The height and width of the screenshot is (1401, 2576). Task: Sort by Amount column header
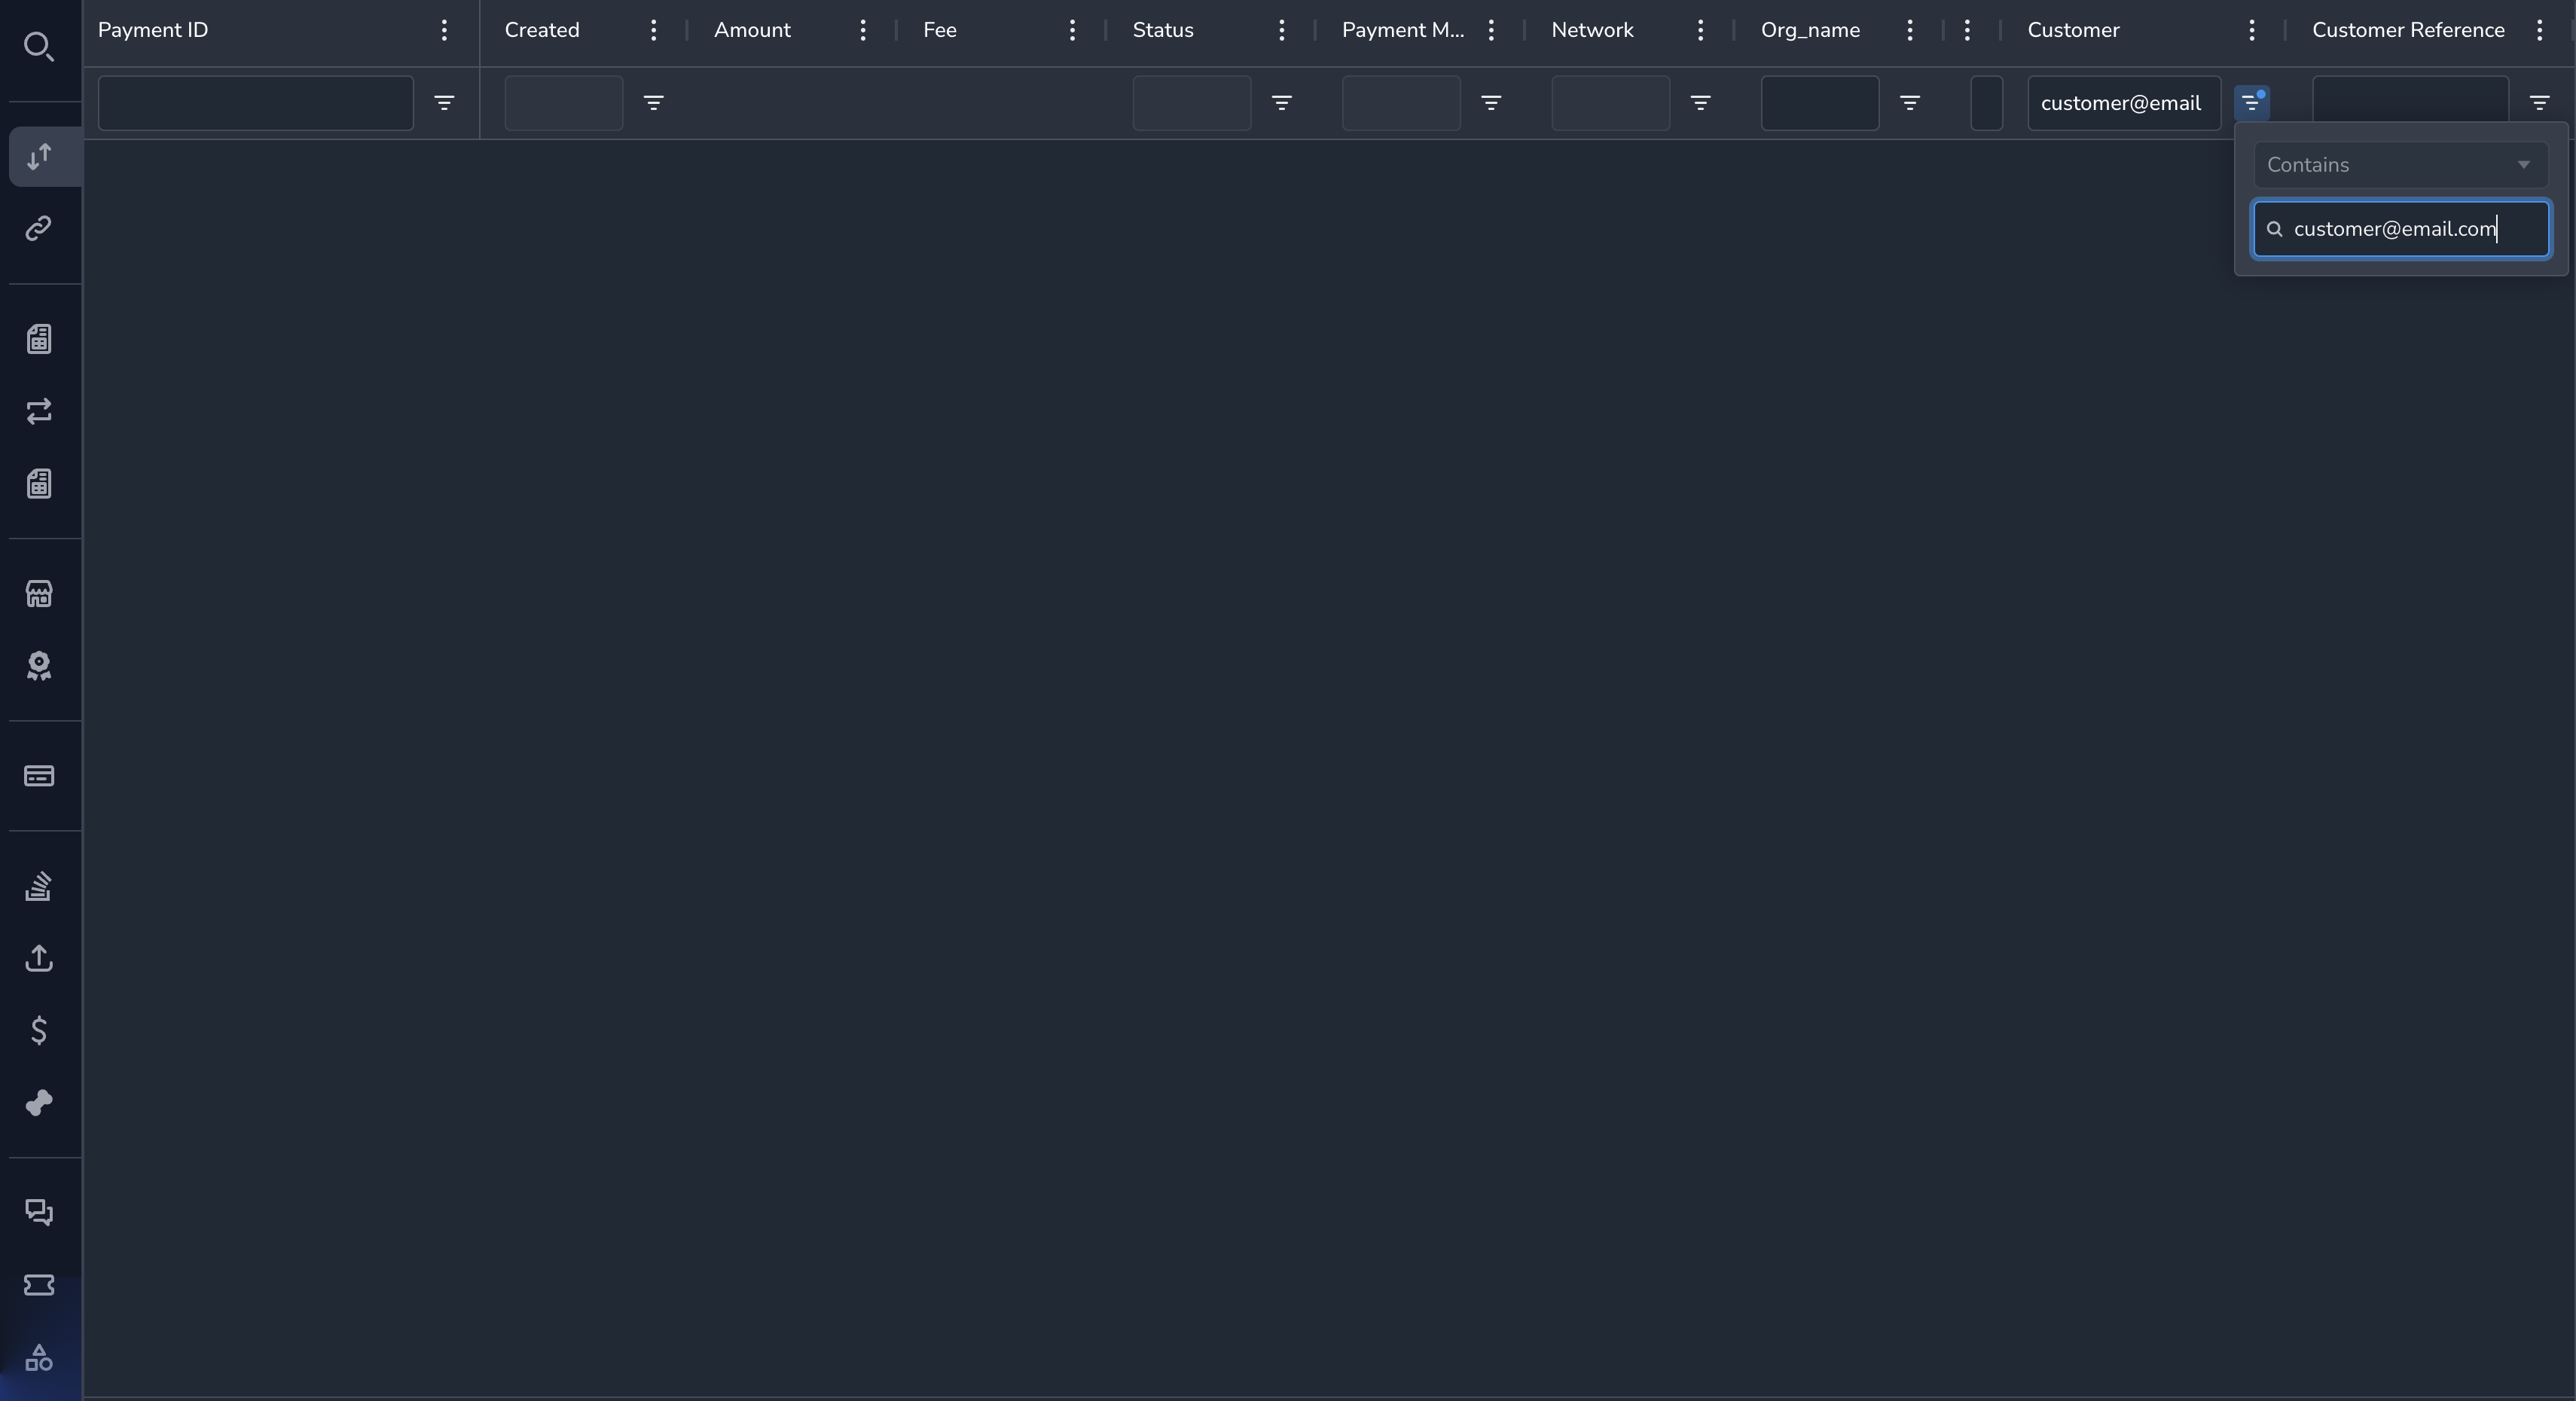coord(752,30)
